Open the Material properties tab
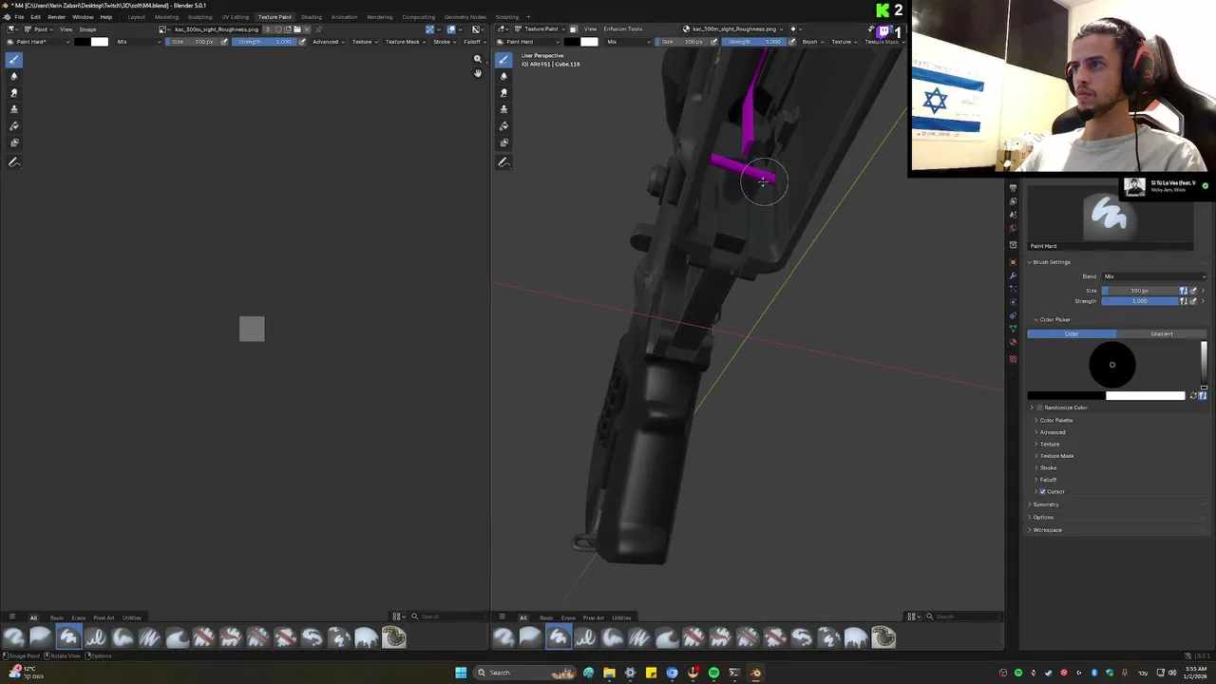This screenshot has height=684, width=1216. (1013, 342)
